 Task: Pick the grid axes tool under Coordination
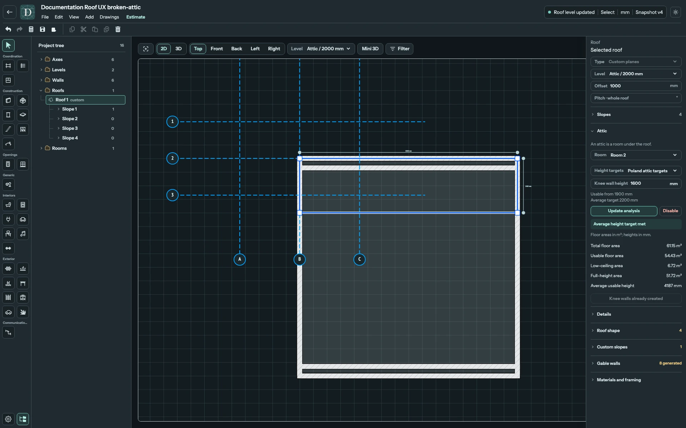[x=8, y=66]
